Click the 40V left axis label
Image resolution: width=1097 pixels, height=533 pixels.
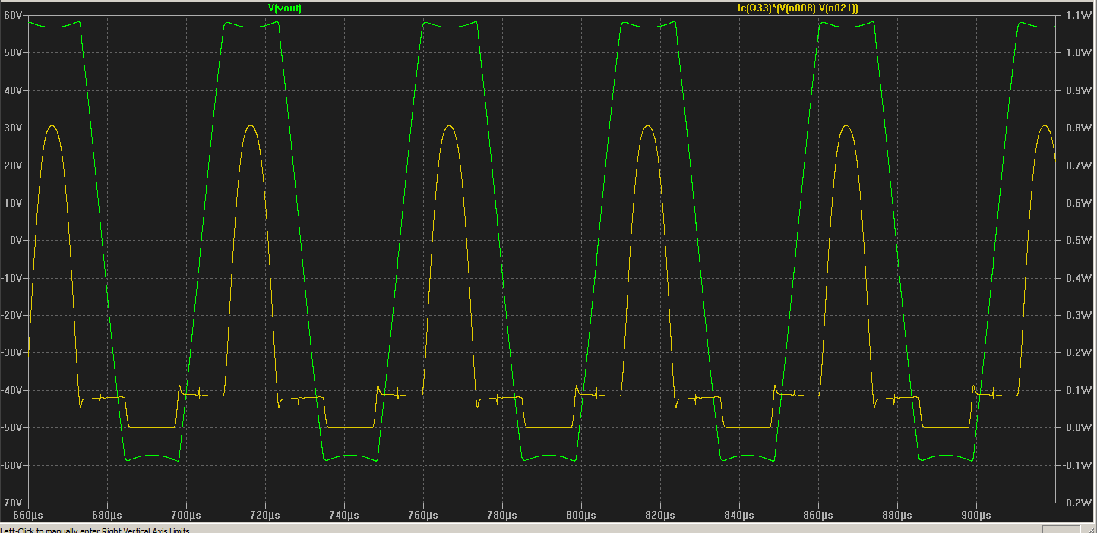[x=15, y=90]
